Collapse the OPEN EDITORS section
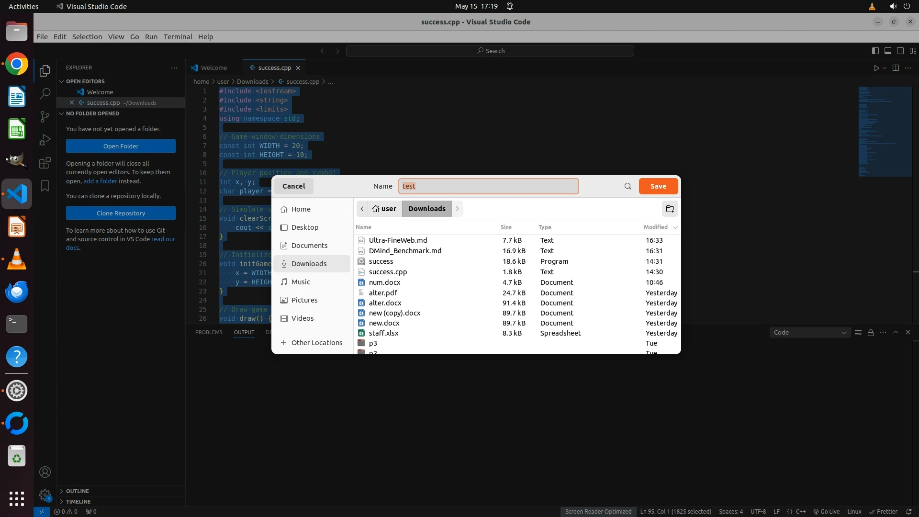The width and height of the screenshot is (919, 517). click(x=85, y=81)
